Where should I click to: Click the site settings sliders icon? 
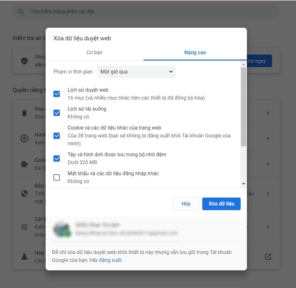[24, 227]
